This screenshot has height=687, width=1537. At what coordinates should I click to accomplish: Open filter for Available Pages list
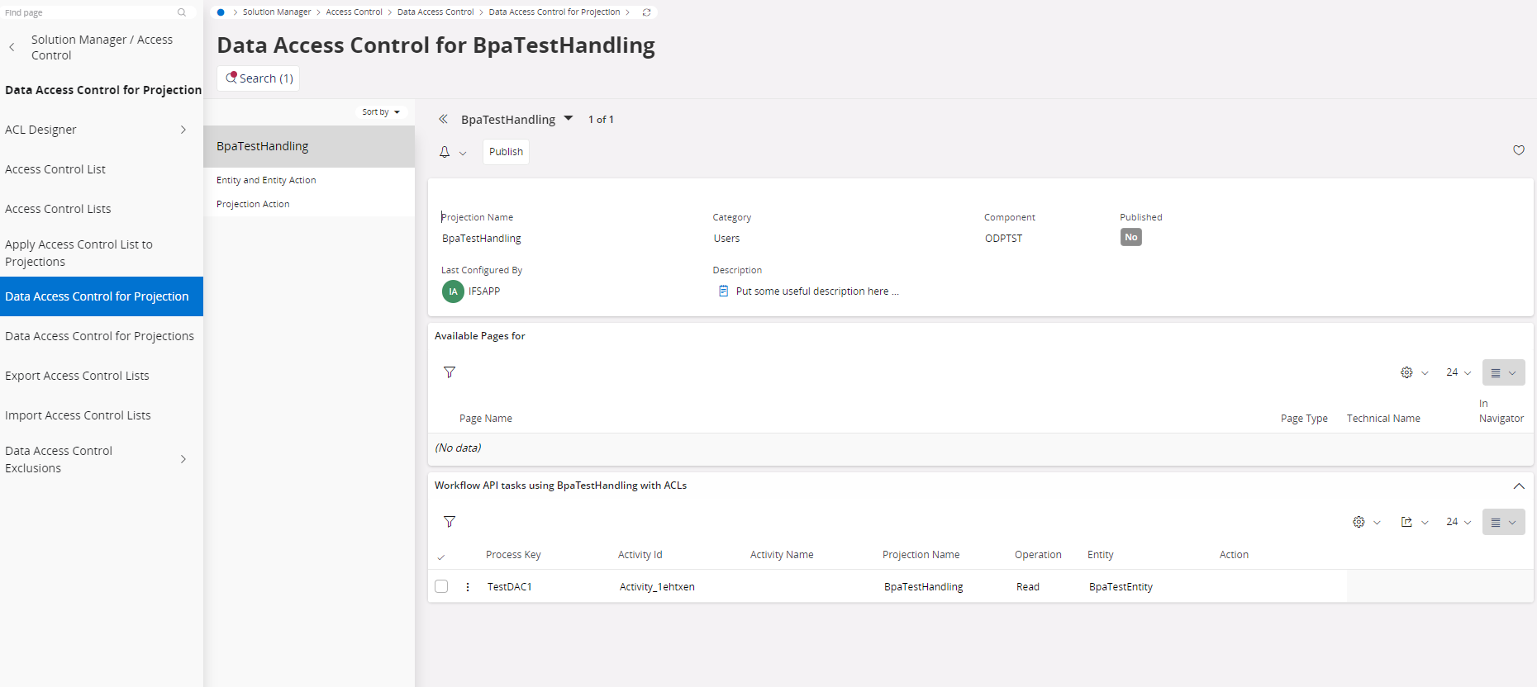450,372
